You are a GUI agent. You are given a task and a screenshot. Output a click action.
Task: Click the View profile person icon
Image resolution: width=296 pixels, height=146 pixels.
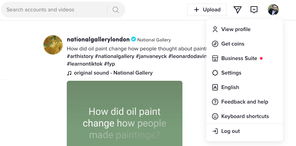point(215,29)
